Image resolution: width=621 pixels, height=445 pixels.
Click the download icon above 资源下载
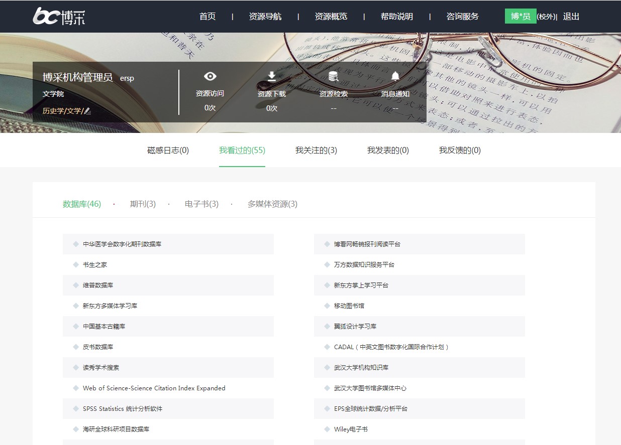point(272,76)
